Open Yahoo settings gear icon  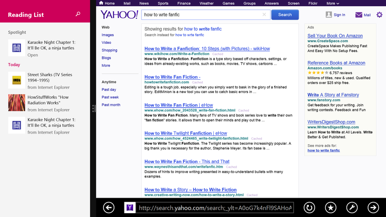379,15
